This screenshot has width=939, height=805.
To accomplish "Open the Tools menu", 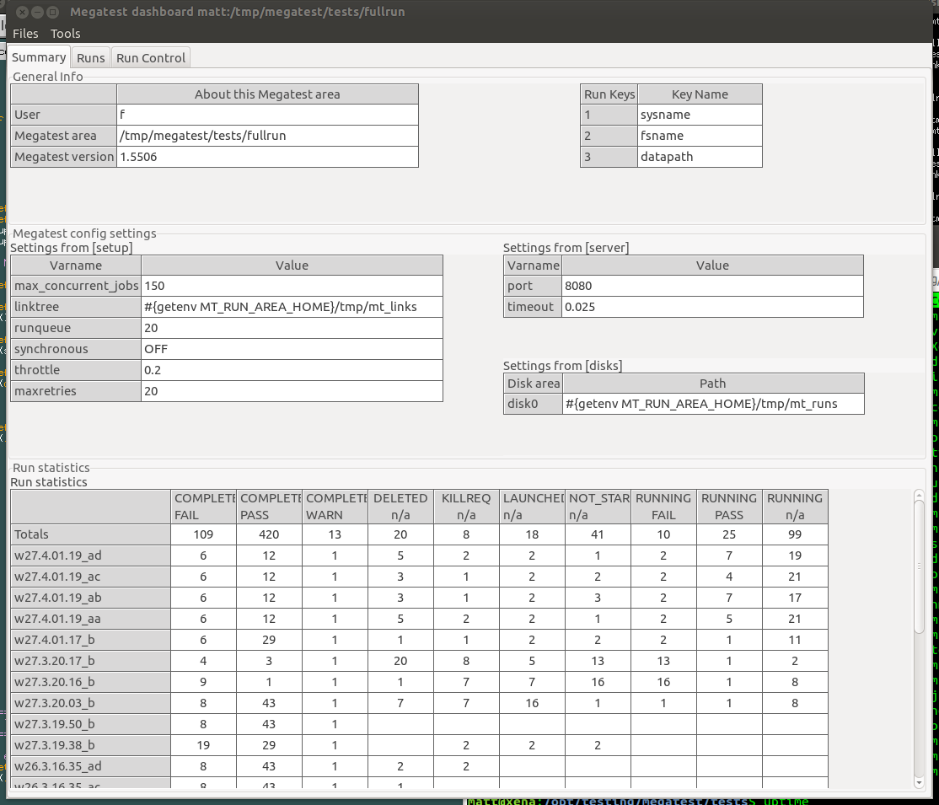I will pyautogui.click(x=65, y=34).
